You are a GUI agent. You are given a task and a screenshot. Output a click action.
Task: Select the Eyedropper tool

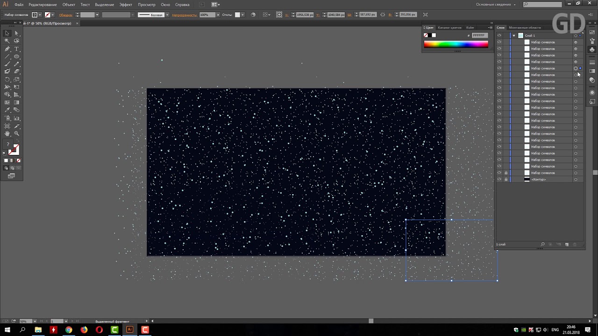tap(7, 110)
